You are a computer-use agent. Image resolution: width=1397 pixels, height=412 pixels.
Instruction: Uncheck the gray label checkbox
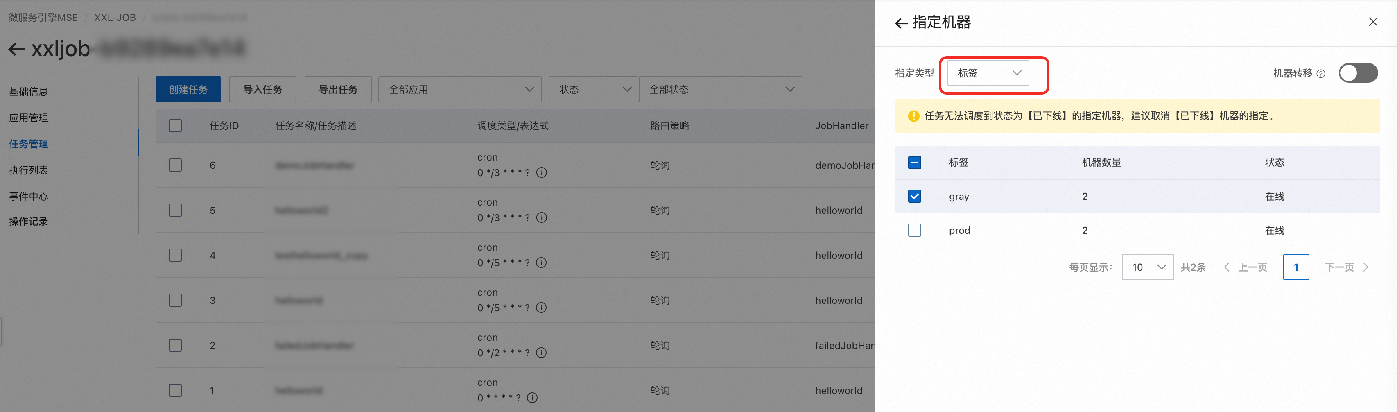click(914, 196)
